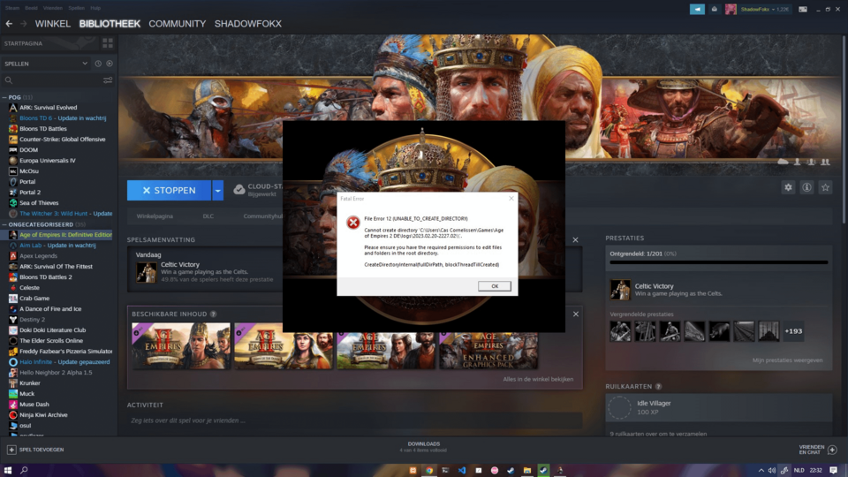Open the SPELLEN library filter dropdown

coord(46,64)
